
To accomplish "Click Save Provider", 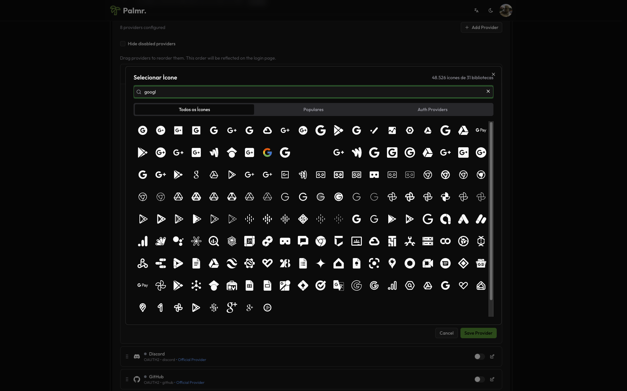I will tap(478, 333).
